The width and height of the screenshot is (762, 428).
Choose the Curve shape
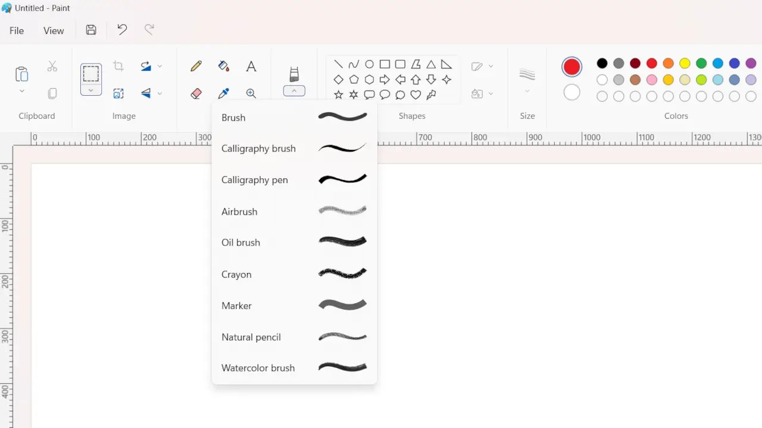click(x=354, y=64)
